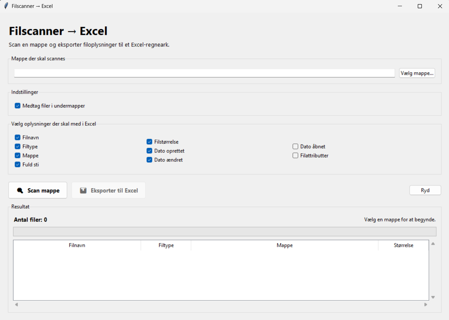Click the Scan mappe button
This screenshot has height=320, width=449.
point(38,191)
